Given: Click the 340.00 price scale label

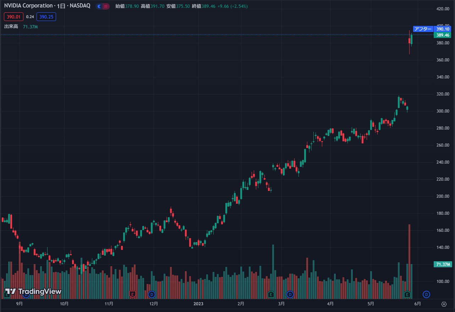Looking at the screenshot, I should [x=443, y=77].
